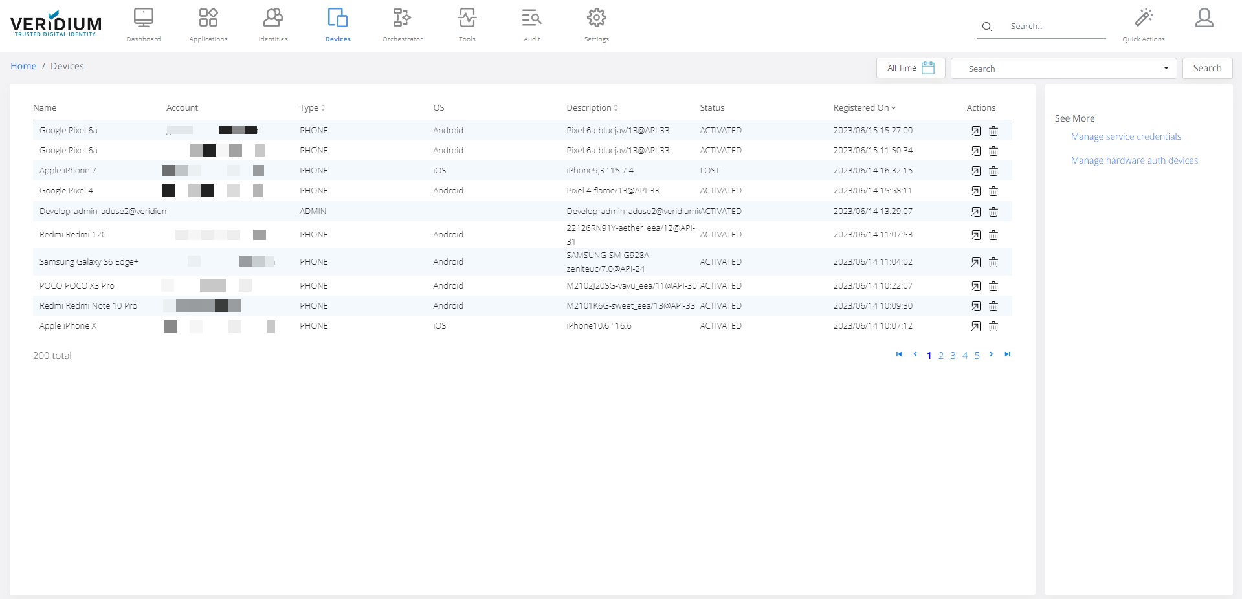Open Manage hardware auth devices link
The image size is (1242, 599).
pyautogui.click(x=1134, y=160)
